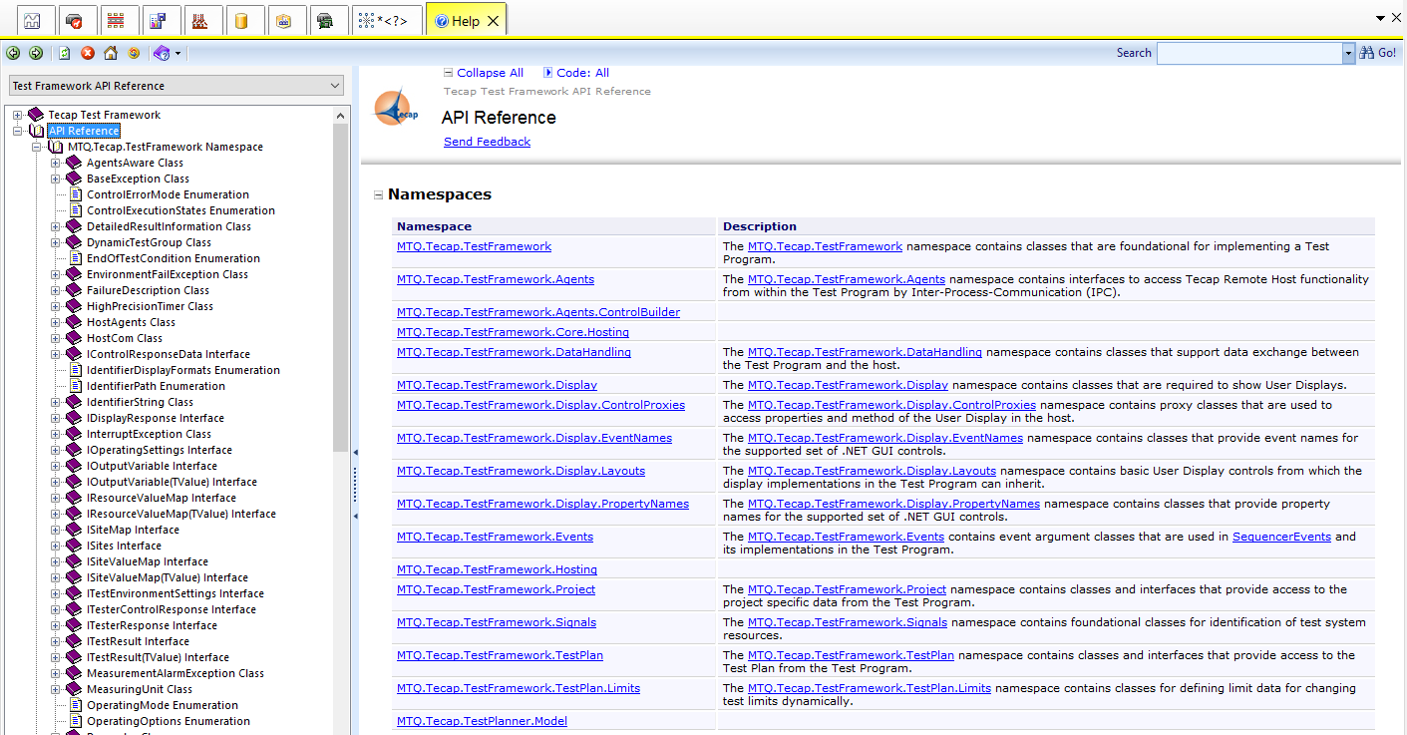Viewport: 1407px width, 735px height.
Task: Select MeasuringUnit Class tree item
Action: [x=140, y=689]
